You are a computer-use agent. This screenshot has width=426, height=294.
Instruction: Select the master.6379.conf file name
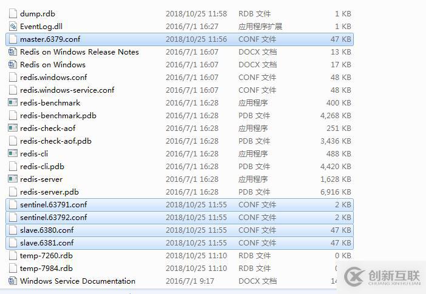click(50, 39)
